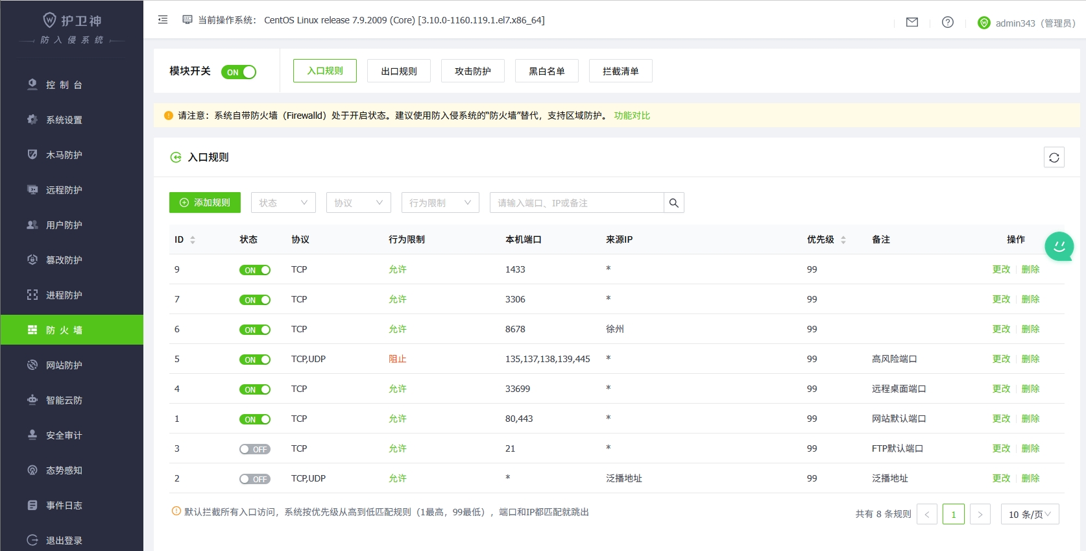This screenshot has width=1086, height=551.
Task: Open the 协议 filter dropdown
Action: pyautogui.click(x=359, y=202)
